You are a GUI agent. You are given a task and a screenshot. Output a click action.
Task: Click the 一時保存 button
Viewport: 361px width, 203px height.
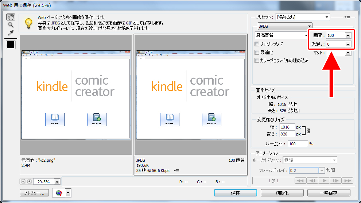(x=329, y=193)
